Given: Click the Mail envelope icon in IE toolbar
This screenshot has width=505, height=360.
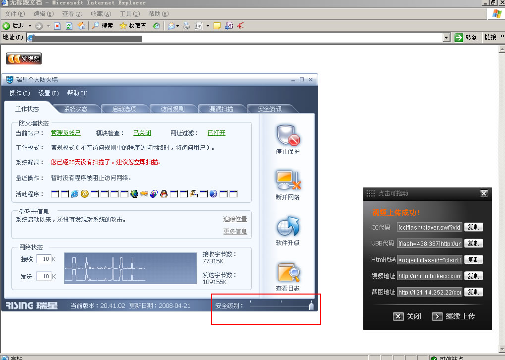Looking at the screenshot, I should pyautogui.click(x=171, y=26).
